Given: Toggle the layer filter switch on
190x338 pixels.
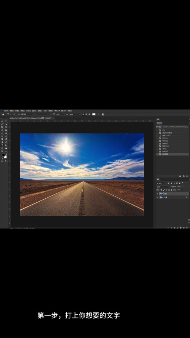Looking at the screenshot, I should pyautogui.click(x=183, y=183).
